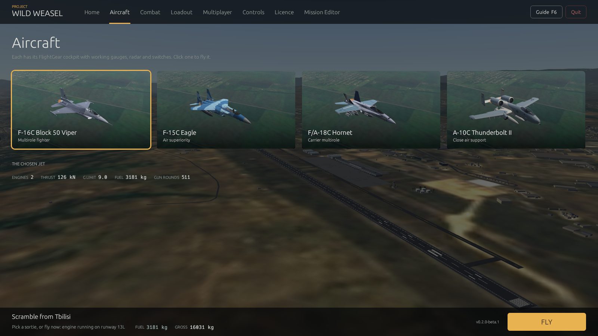Open the Combat tab
Viewport: 598px width, 336px height.
pyautogui.click(x=150, y=12)
